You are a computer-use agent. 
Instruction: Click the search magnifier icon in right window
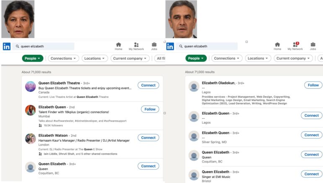181,46
